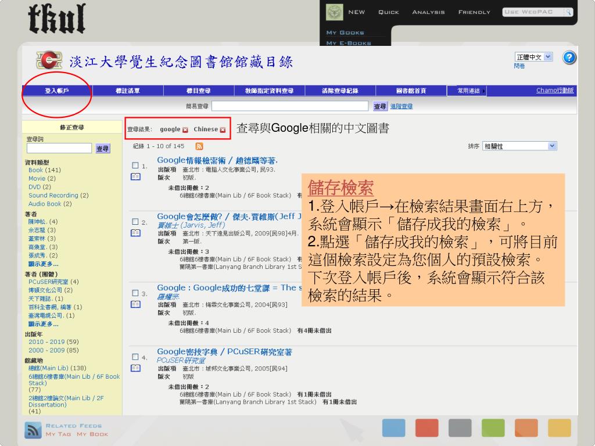Click the green color square at bottom
Screen dimensions: 595x446
[x=493, y=428]
